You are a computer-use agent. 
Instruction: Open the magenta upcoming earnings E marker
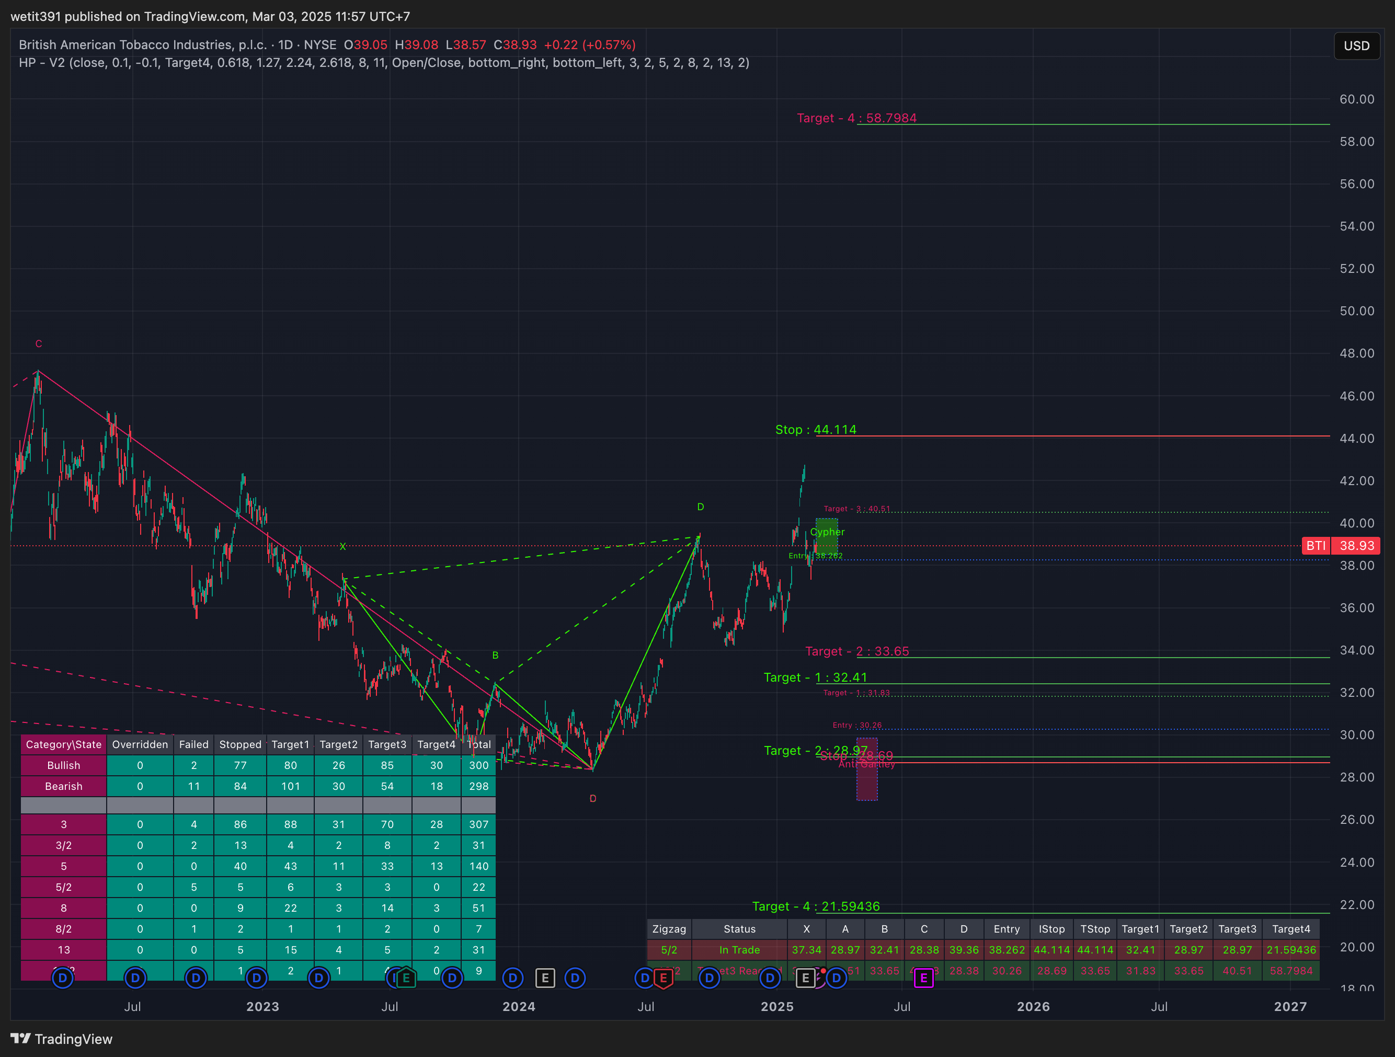pyautogui.click(x=923, y=978)
